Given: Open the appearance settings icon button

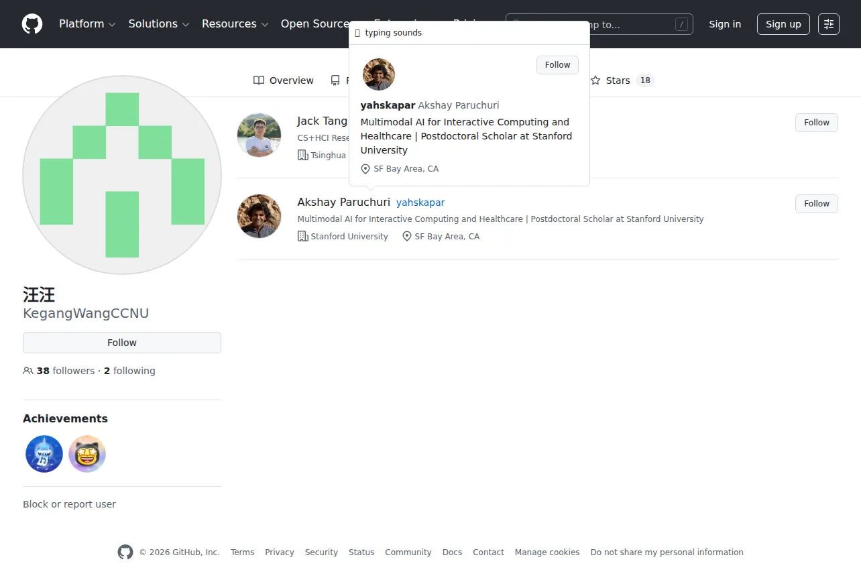Looking at the screenshot, I should [x=829, y=24].
